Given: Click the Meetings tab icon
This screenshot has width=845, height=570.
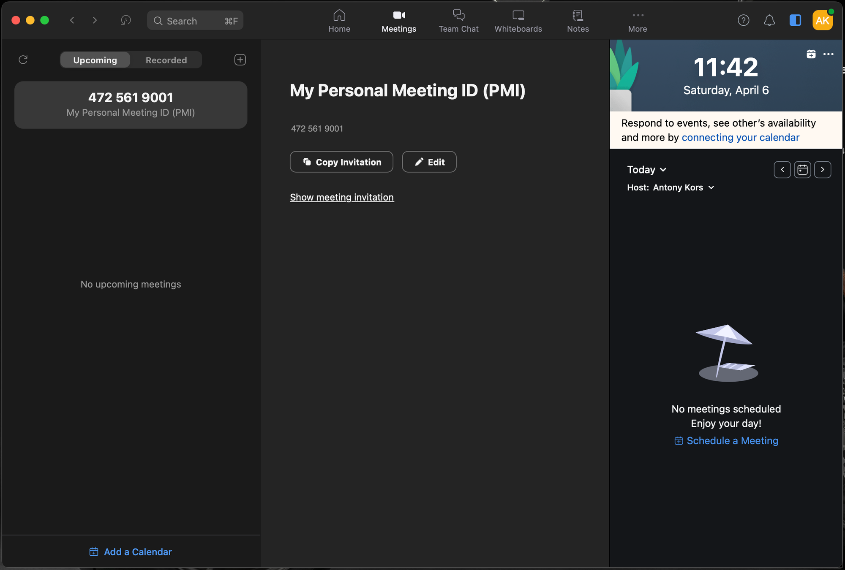Looking at the screenshot, I should coord(399,14).
